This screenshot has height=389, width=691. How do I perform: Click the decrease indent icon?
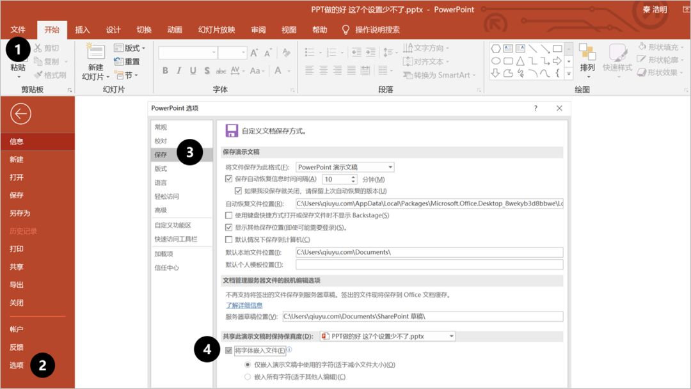click(356, 52)
